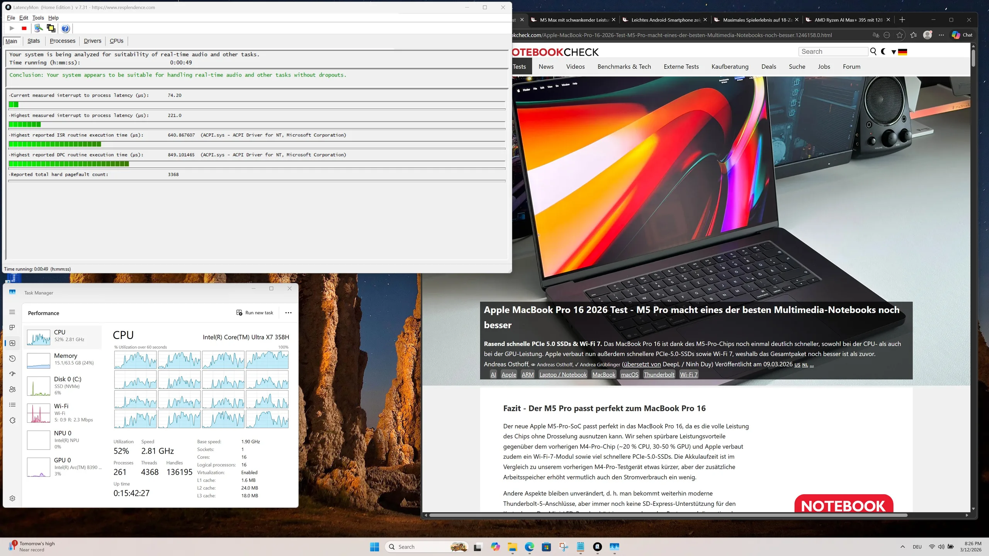Stop the LatencyMon monitor with red square
The height and width of the screenshot is (556, 989).
24,28
